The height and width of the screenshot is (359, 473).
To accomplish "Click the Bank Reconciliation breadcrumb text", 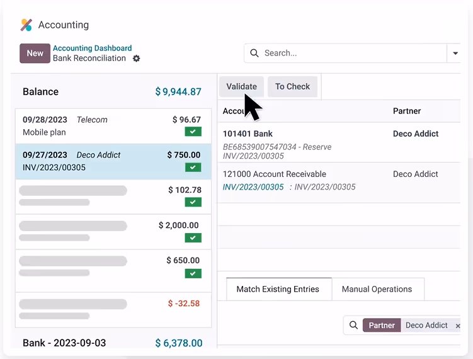I will (x=89, y=58).
